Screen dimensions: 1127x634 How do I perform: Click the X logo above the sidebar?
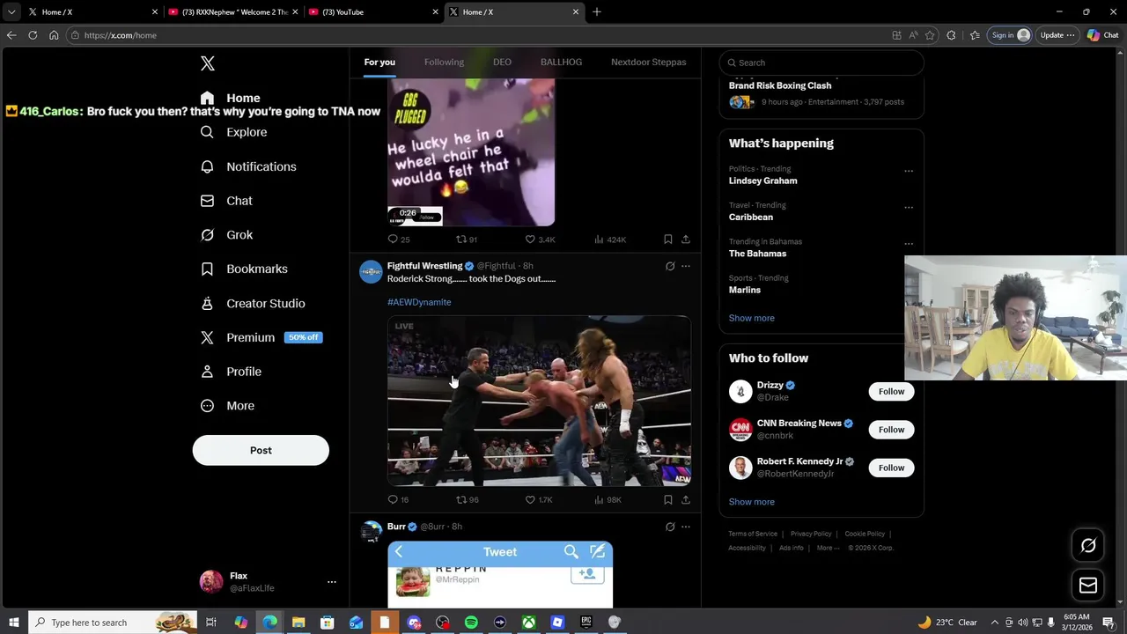click(x=208, y=63)
